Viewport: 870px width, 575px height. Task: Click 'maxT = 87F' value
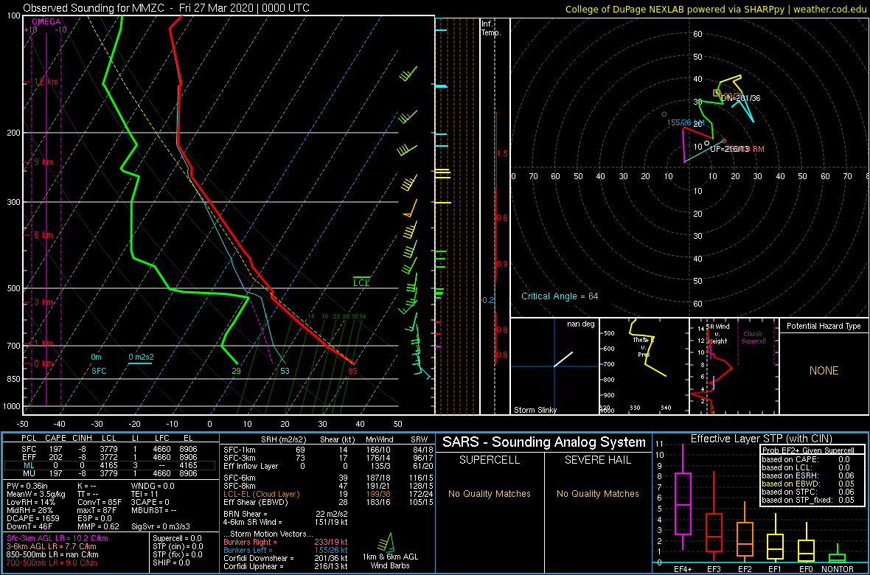97,509
